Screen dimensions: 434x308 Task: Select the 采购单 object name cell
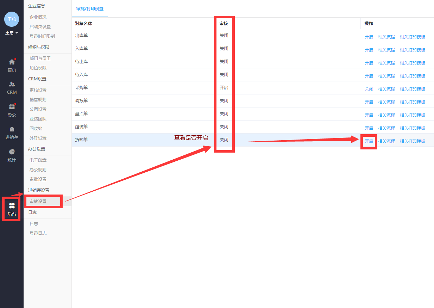pos(81,87)
